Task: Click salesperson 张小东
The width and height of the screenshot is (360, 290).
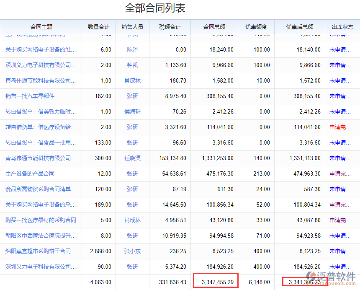Action: click(x=132, y=251)
